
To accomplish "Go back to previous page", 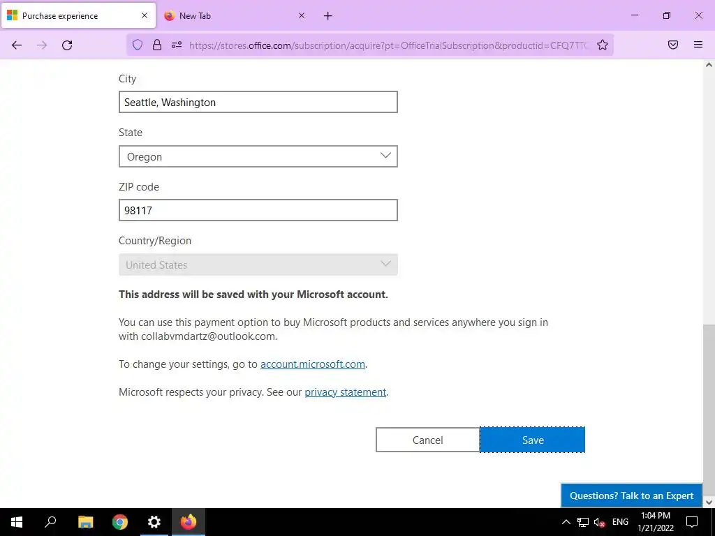I will click(x=17, y=45).
